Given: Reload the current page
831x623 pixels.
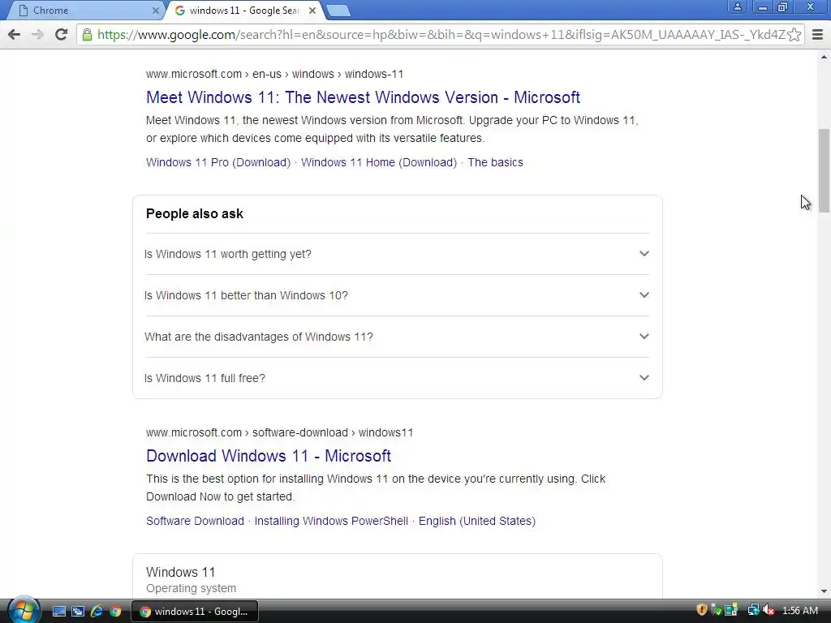Looking at the screenshot, I should click(x=62, y=34).
